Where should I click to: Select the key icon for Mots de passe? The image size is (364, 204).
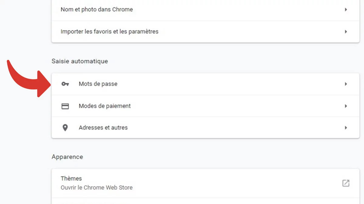(65, 84)
